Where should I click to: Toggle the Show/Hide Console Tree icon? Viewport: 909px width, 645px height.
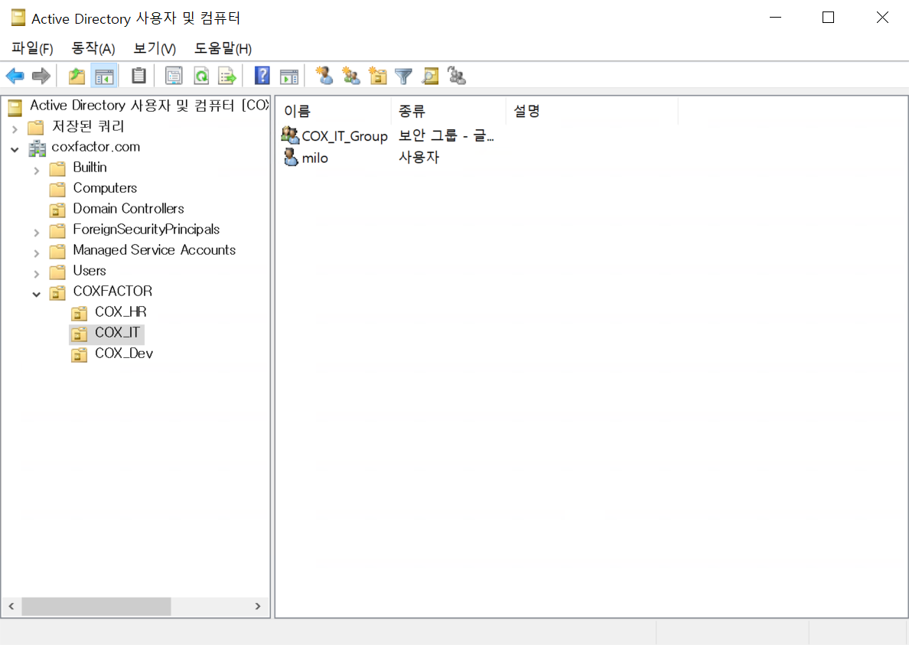[104, 75]
